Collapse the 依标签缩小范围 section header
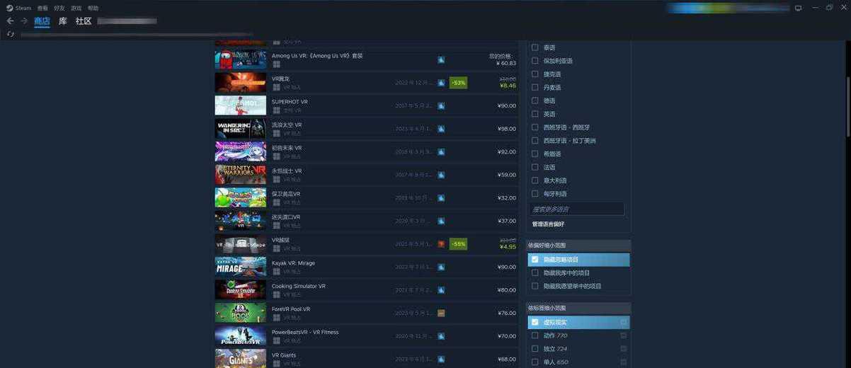 point(578,308)
